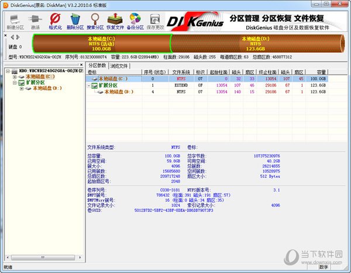
Task: Click the 数字 status bar indicator
Action: point(324,267)
